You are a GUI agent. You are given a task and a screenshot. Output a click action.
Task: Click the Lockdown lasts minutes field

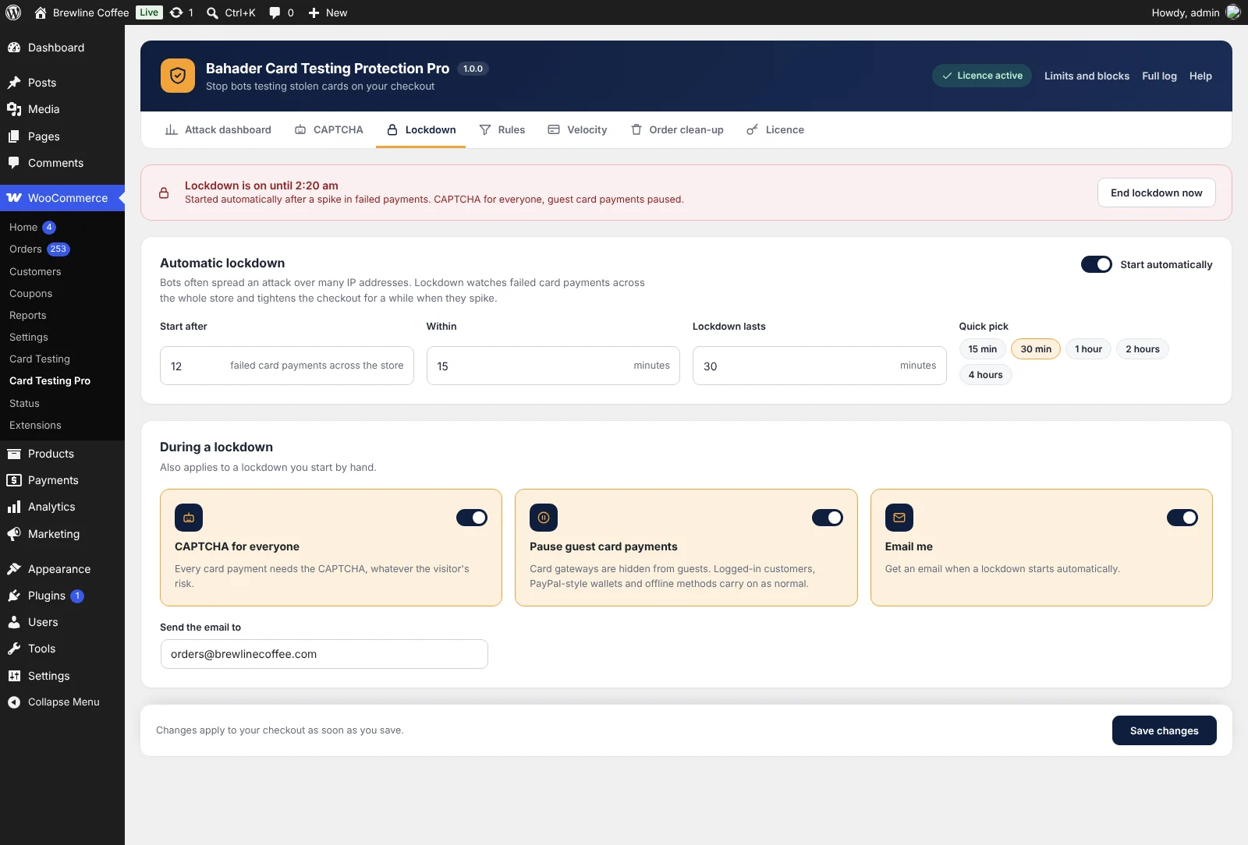tap(820, 366)
